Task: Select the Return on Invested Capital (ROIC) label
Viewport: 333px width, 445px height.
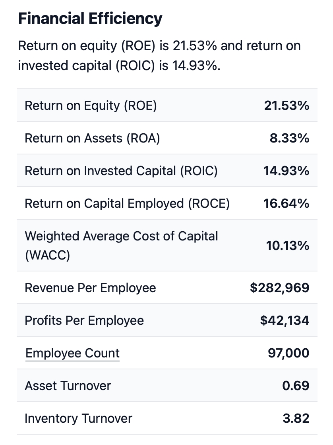Action: [121, 171]
